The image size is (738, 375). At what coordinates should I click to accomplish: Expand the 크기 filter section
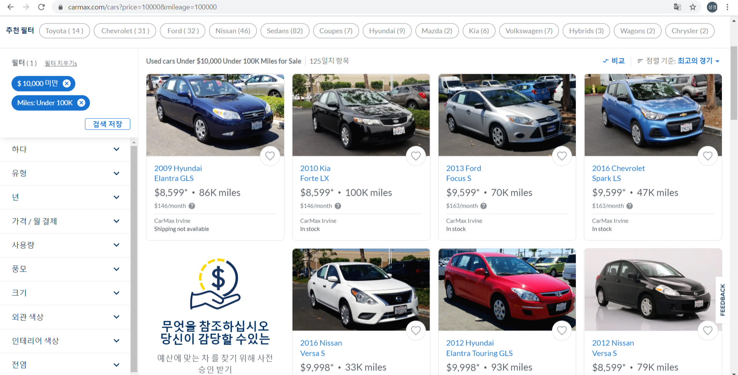65,293
